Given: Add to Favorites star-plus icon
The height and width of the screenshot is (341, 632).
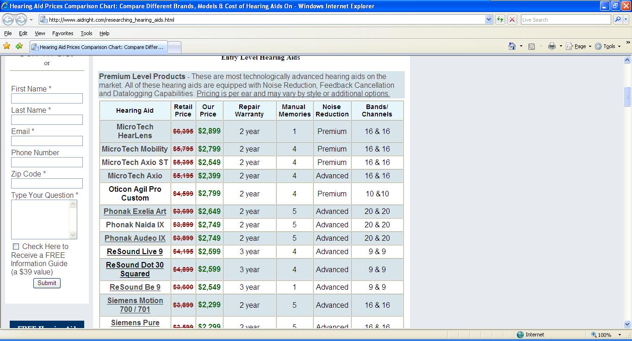Looking at the screenshot, I should click(19, 46).
